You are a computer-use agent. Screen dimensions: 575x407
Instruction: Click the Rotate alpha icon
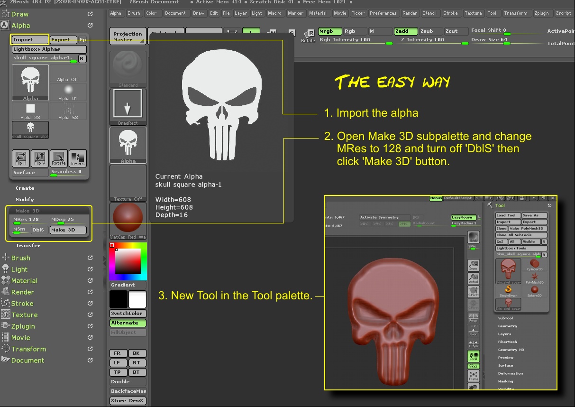59,158
